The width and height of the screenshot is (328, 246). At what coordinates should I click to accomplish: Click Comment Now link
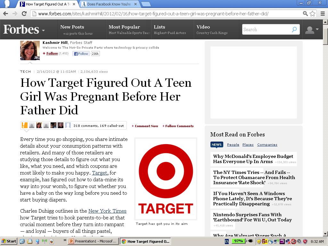point(145,126)
